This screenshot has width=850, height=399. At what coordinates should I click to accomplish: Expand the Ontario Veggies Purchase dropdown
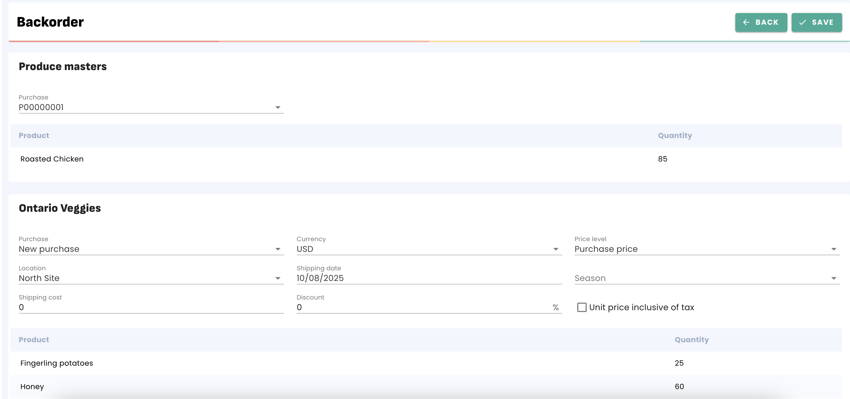coord(151,249)
